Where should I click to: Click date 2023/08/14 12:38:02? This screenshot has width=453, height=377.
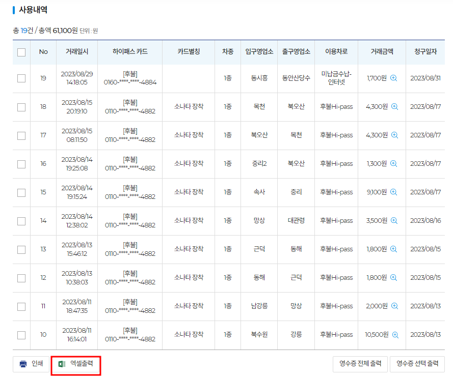pyautogui.click(x=77, y=221)
